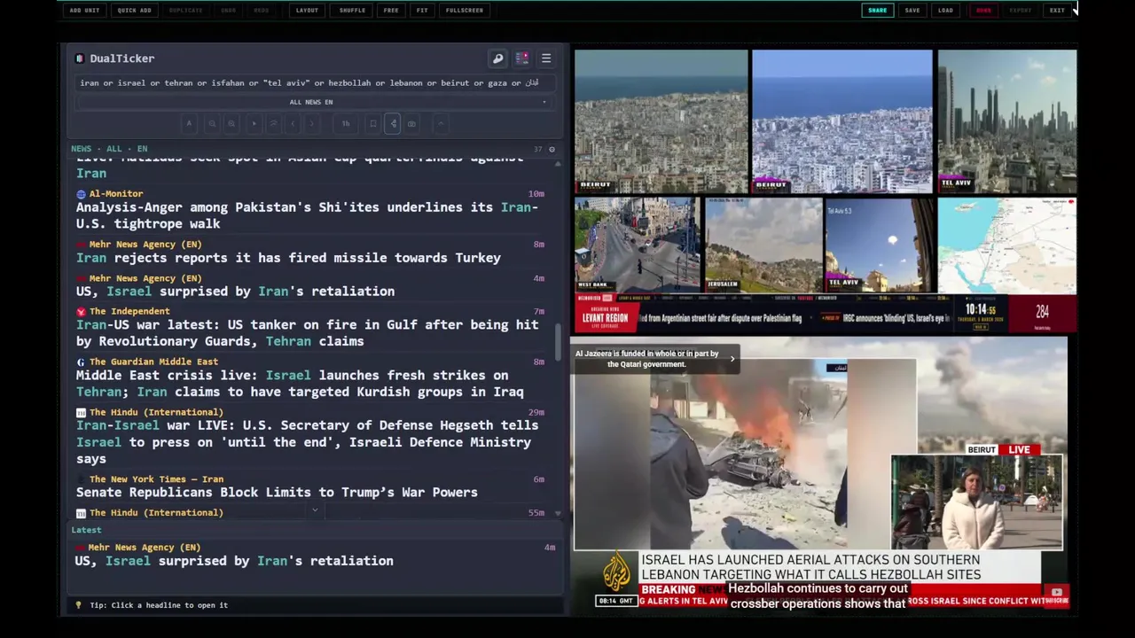Open the news feed settings gear icon
Viewport: 1135px width, 638px height.
pyautogui.click(x=552, y=149)
